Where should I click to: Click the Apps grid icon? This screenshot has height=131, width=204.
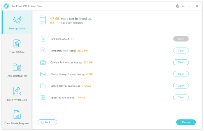[43, 98]
